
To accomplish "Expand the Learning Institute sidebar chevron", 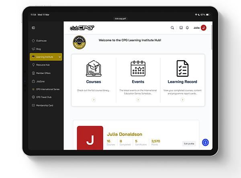I will coord(60,57).
